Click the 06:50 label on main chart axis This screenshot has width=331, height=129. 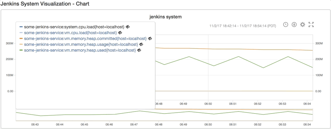click(208, 104)
